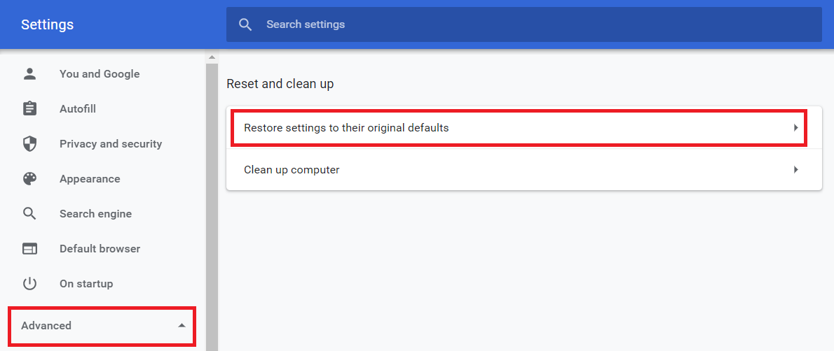Click the magnifier icon in the search bar
Viewport: 834px width, 351px height.
245,24
